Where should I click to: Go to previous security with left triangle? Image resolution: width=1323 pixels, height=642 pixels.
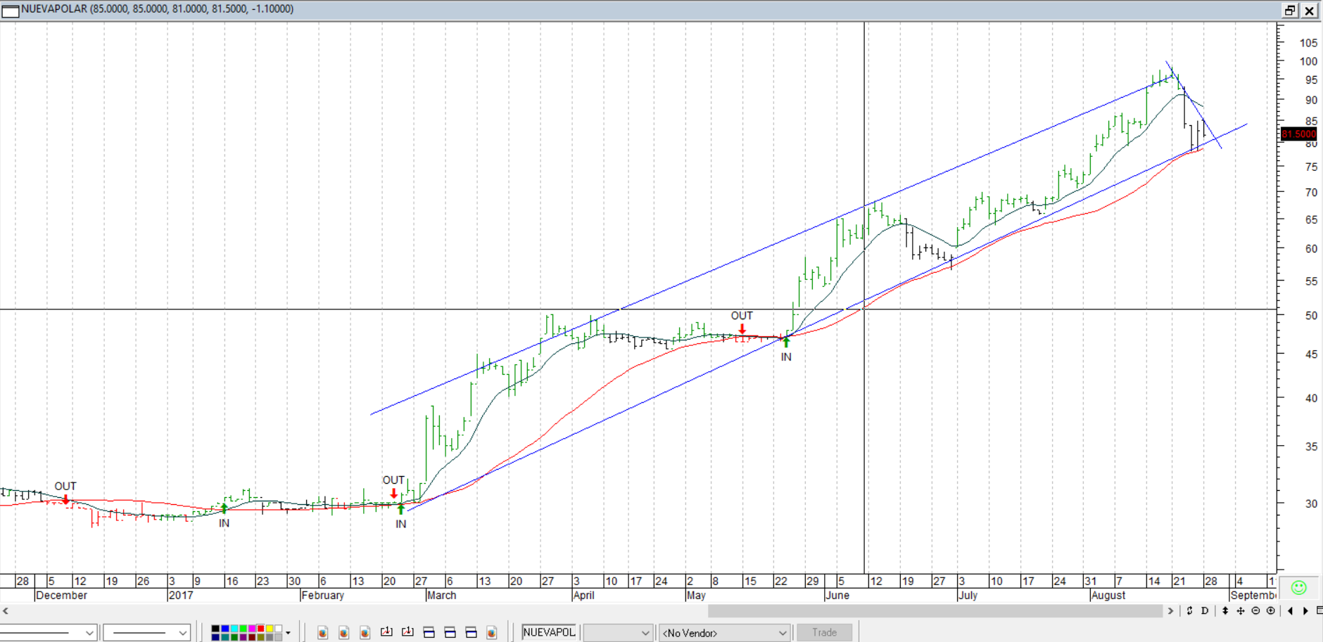click(1290, 611)
